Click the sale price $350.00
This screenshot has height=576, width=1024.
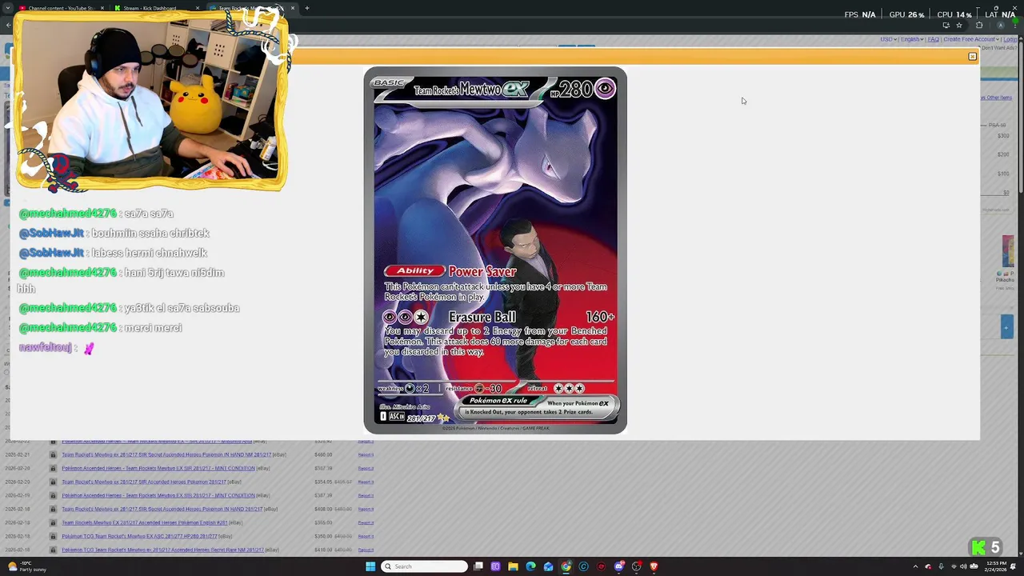pos(323,536)
